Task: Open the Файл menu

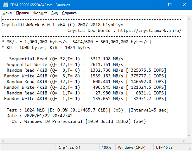Action: click(7, 13)
